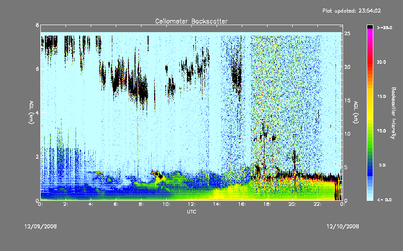The width and height of the screenshot is (403, 251).
Task: Click the "20:" hour label on the UTC axis
Action: (x=292, y=204)
